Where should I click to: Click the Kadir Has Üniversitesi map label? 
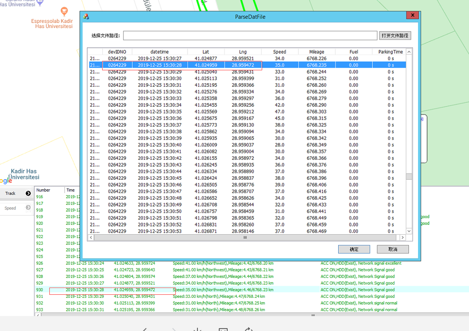24,174
